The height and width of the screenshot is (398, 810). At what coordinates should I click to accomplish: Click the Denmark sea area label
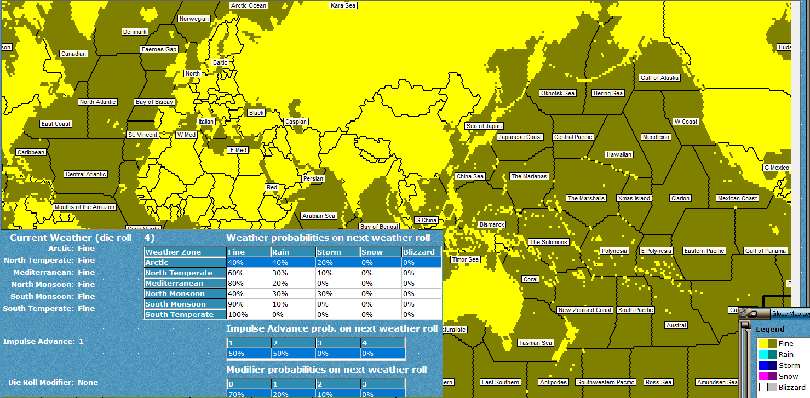135,32
